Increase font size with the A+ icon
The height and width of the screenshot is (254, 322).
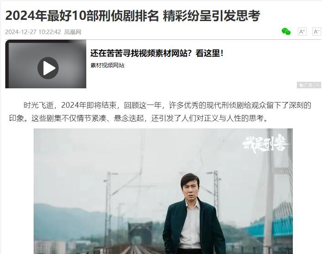302,32
